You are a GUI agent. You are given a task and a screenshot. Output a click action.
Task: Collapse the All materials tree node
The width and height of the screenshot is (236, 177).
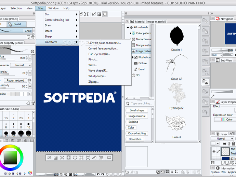click(128, 28)
